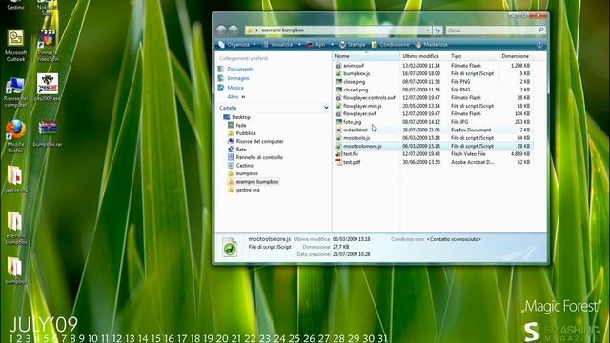The height and width of the screenshot is (343, 610).
Task: Select bumpbox in folder tree
Action: (x=247, y=173)
